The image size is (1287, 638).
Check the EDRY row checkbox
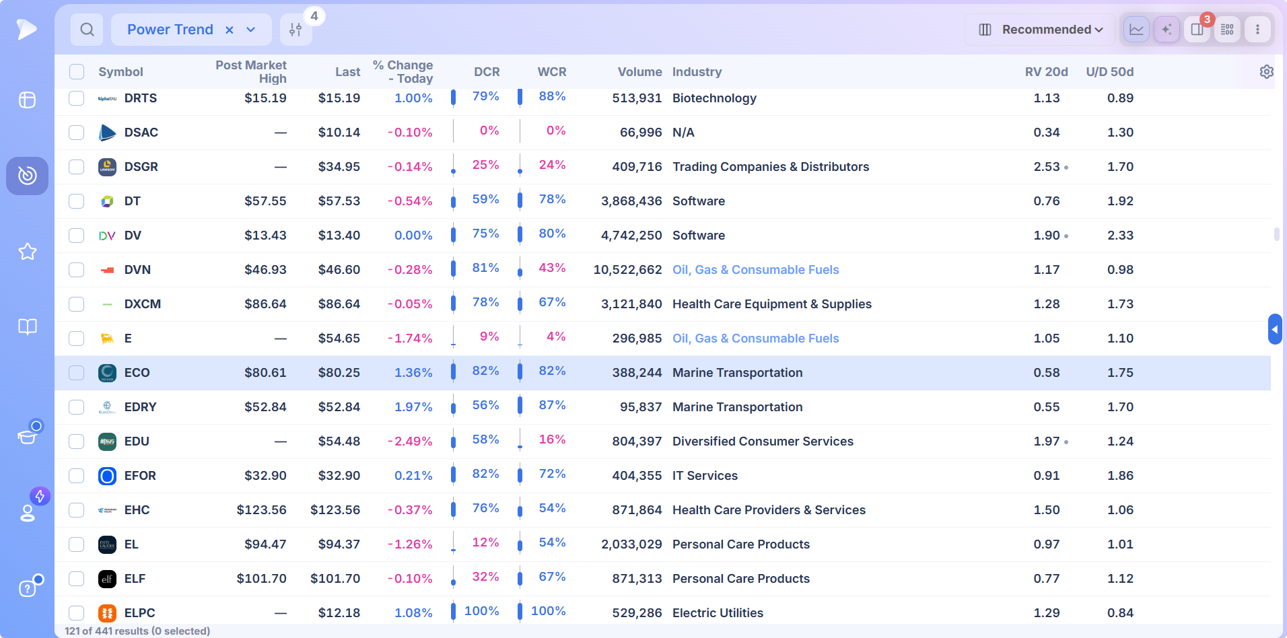[x=77, y=407]
